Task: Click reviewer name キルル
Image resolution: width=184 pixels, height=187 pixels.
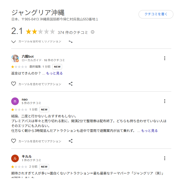Action: tap(27, 156)
